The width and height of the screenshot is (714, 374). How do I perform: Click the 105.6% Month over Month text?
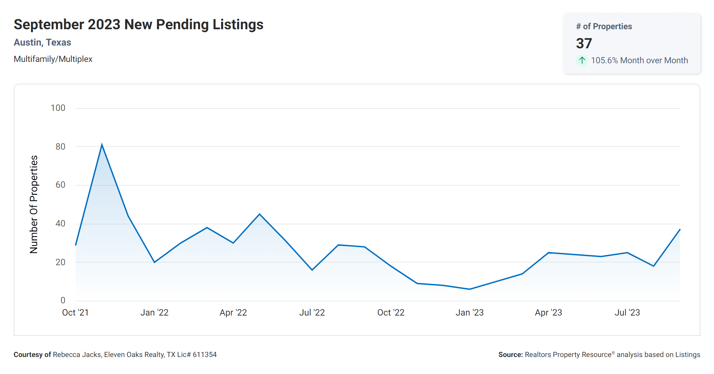(639, 61)
